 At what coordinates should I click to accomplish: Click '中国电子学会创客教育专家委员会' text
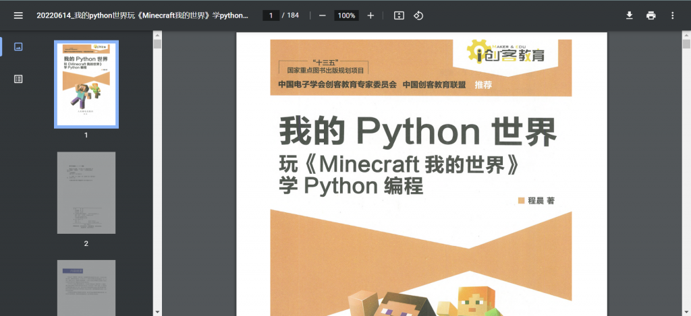point(337,85)
